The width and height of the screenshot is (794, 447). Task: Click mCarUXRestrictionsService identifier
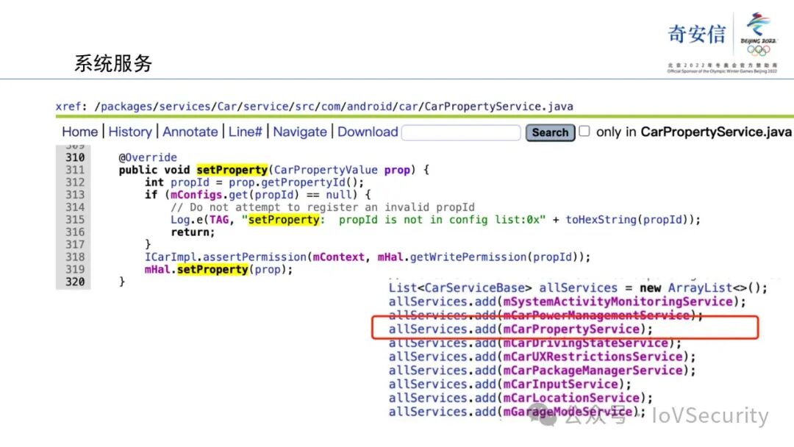(593, 357)
